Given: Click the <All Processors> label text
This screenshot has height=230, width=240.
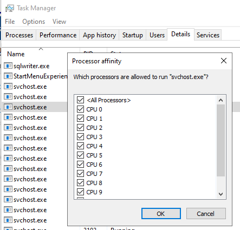Looking at the screenshot, I should click(109, 100).
